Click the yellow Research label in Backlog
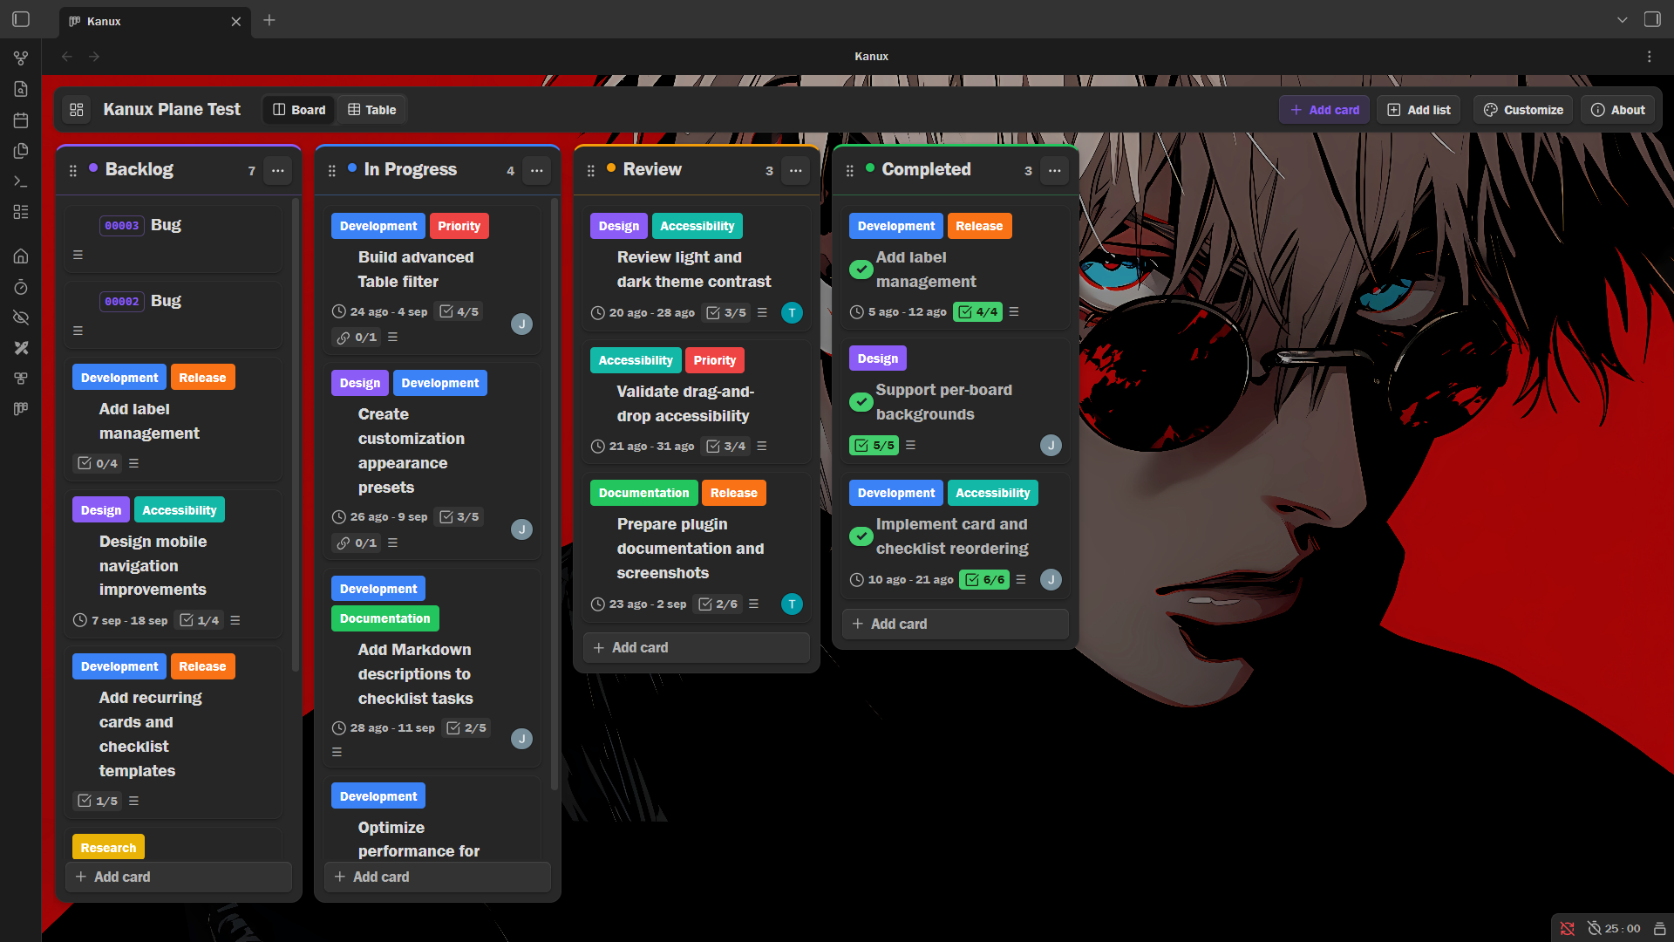 point(108,848)
